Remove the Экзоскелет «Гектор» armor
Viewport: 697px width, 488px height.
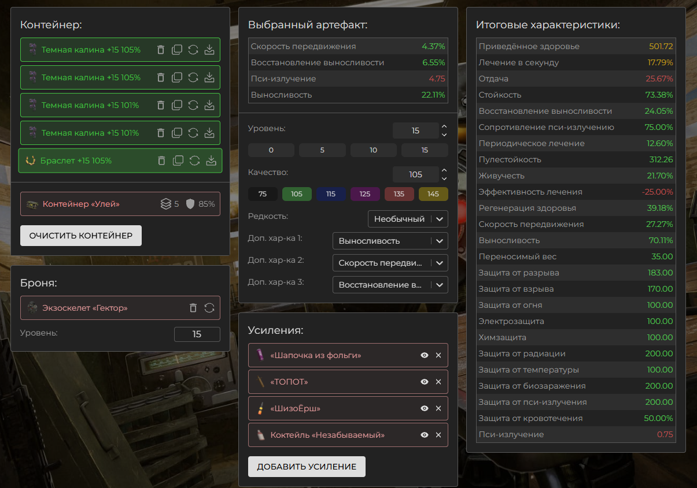[x=193, y=308]
